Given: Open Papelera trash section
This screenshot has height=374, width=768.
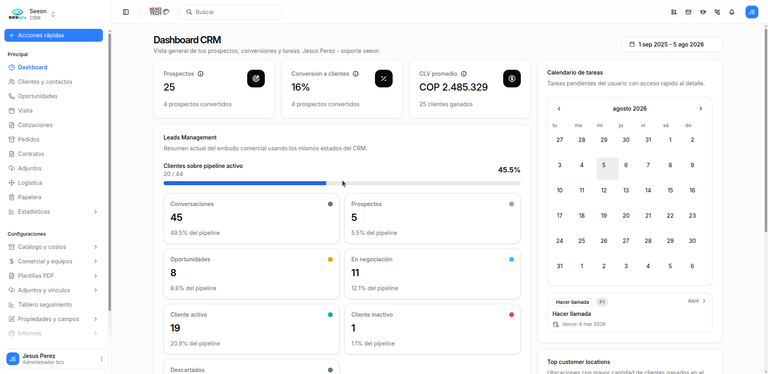Looking at the screenshot, I should pos(53,197).
